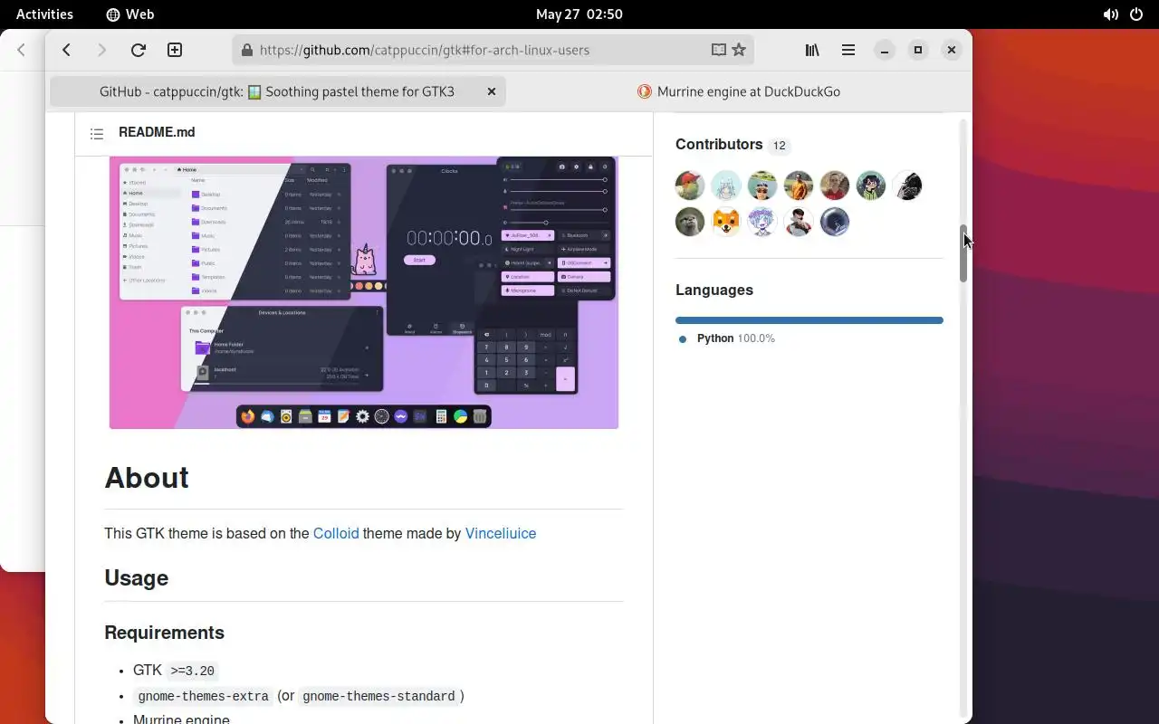Open a new tab with the plus icon
The image size is (1159, 724).
(x=175, y=50)
